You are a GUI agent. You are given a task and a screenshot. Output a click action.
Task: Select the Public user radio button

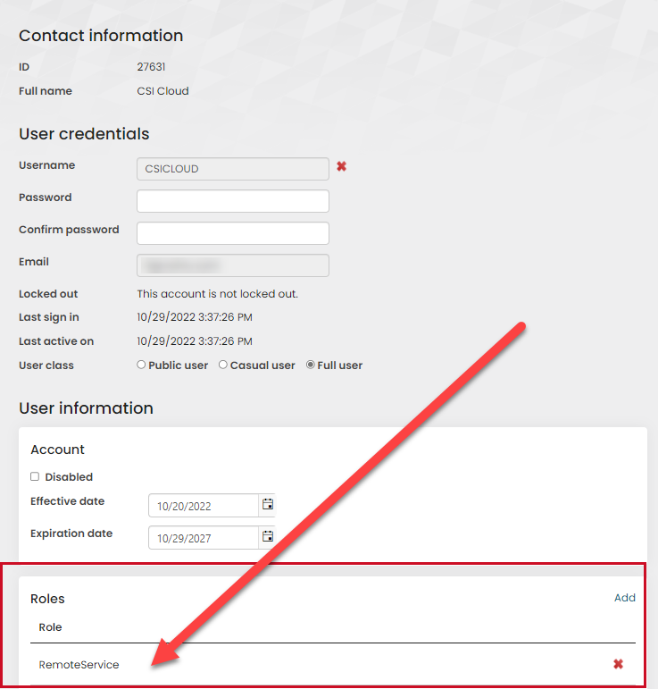[141, 365]
